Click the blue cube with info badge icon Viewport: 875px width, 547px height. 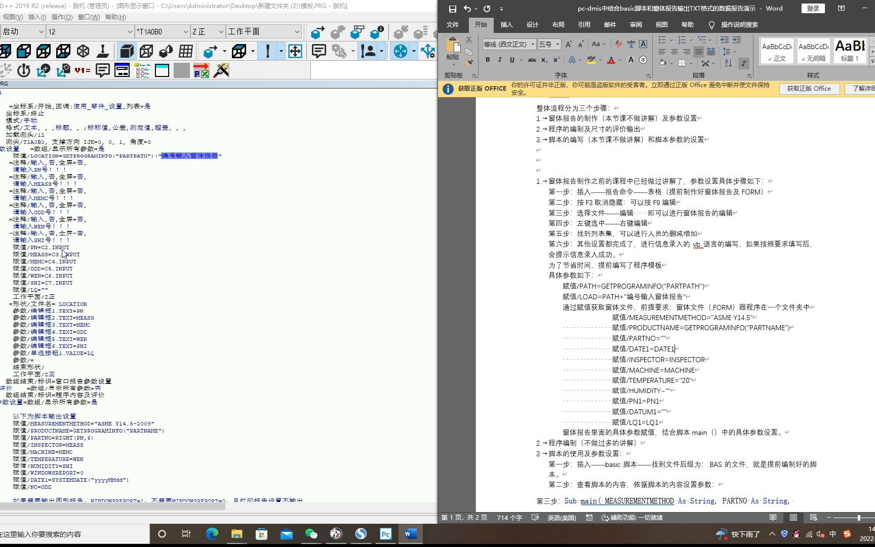(377, 32)
